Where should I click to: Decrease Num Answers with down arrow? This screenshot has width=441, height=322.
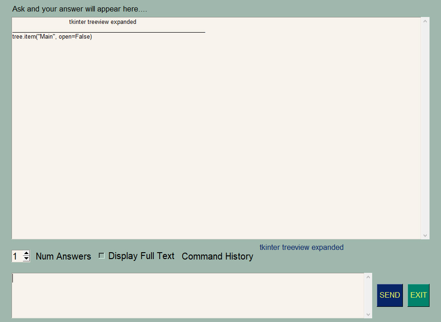[x=27, y=259]
